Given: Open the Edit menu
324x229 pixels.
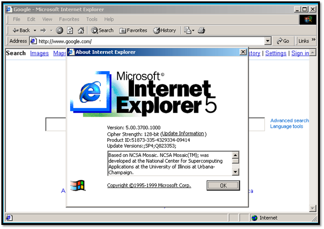Looking at the screenshot, I should pos(31,19).
